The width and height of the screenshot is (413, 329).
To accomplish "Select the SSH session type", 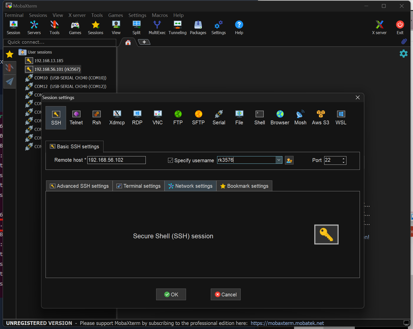I will click(56, 117).
